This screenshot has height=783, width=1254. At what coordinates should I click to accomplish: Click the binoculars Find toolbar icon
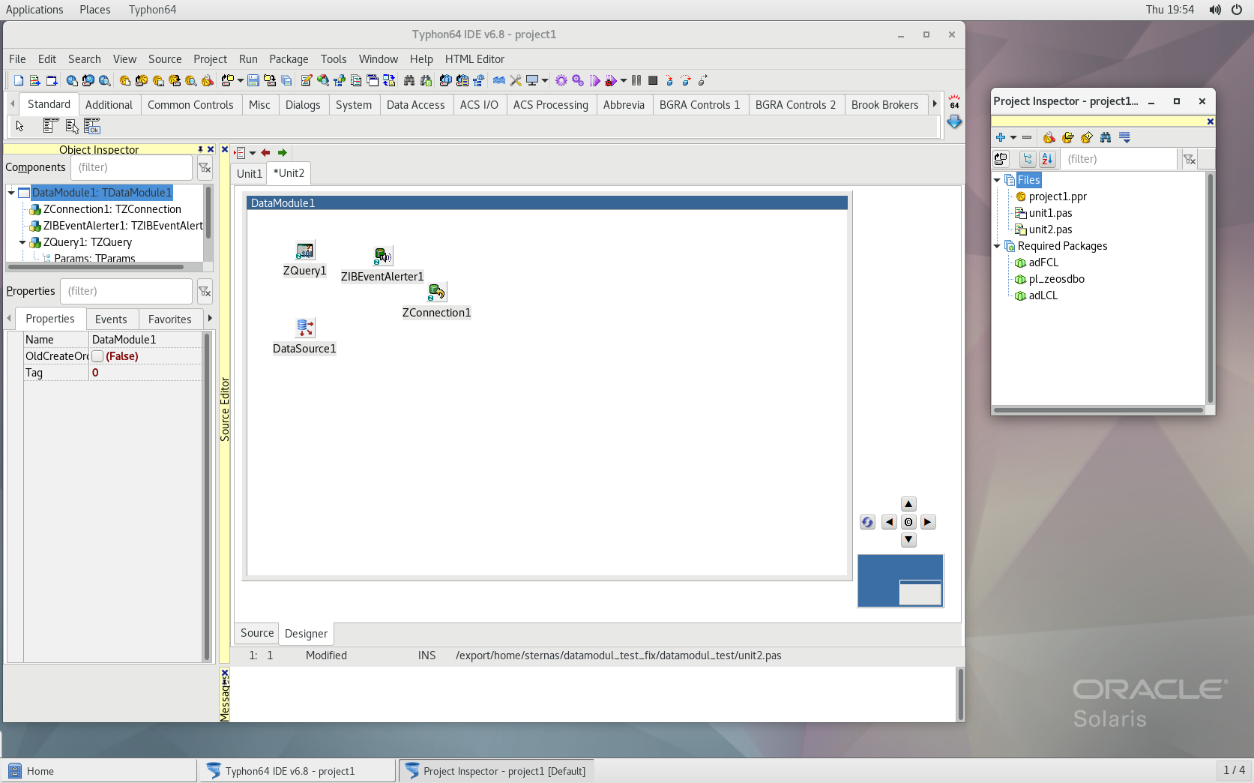point(409,80)
